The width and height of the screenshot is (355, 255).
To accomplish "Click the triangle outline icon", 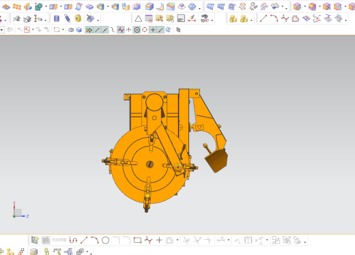I will tap(138, 18).
